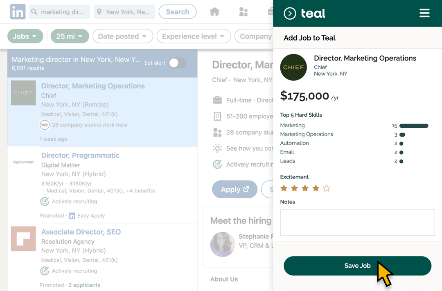
Task: Enable the Set alert toggle
Action: (177, 63)
